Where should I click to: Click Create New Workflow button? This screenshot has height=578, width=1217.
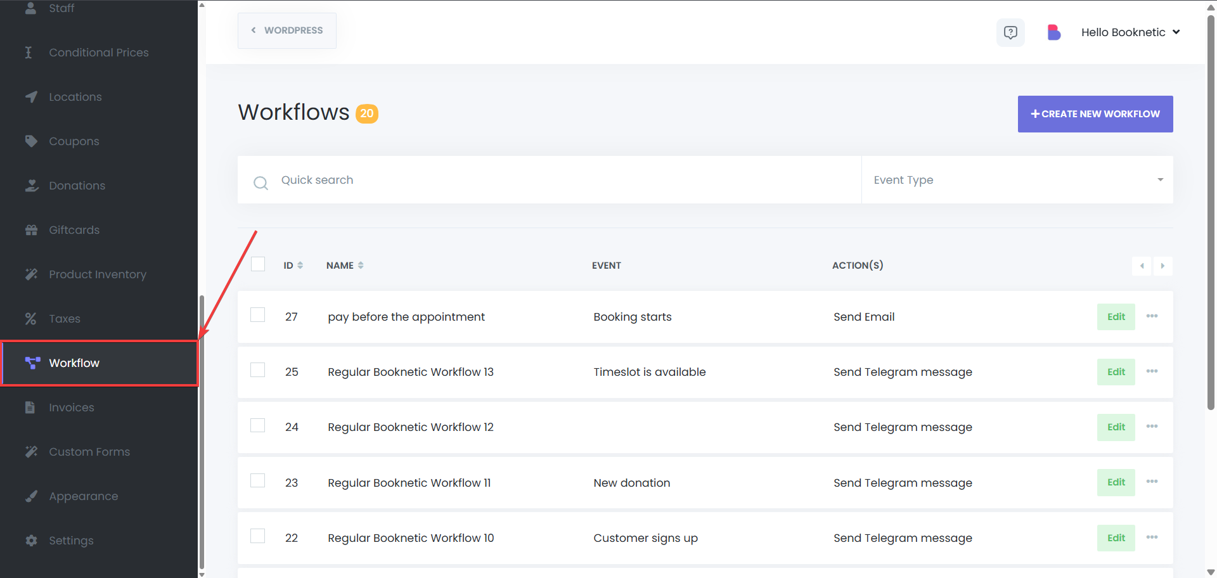click(1095, 114)
